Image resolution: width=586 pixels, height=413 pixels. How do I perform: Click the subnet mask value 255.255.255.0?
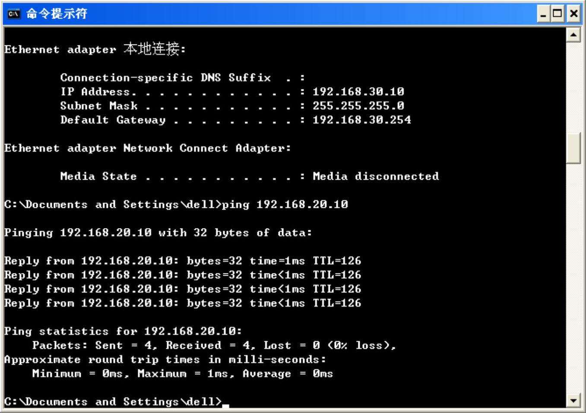pyautogui.click(x=358, y=106)
